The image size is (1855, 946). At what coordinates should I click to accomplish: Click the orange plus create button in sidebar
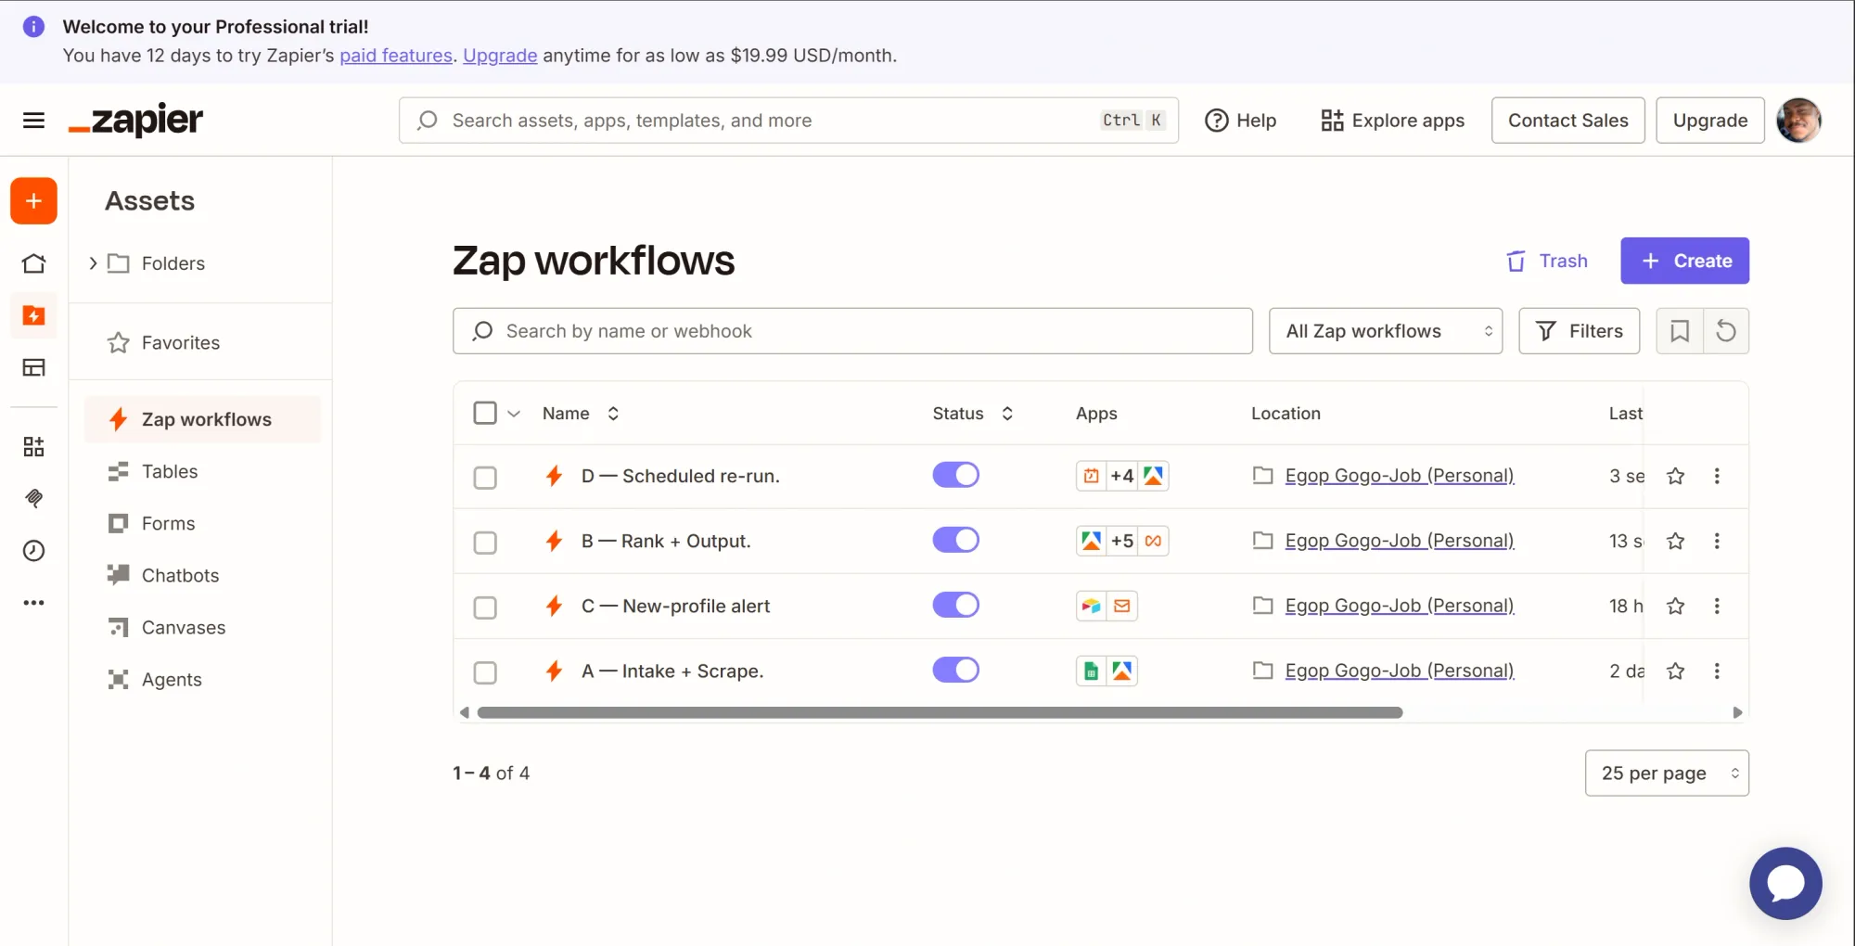33,201
